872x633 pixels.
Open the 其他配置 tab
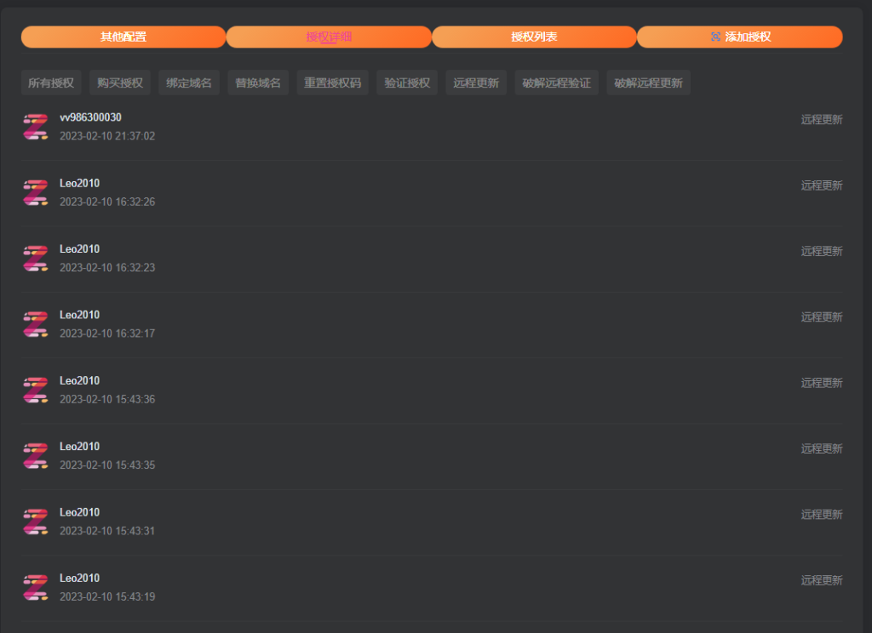click(x=123, y=37)
